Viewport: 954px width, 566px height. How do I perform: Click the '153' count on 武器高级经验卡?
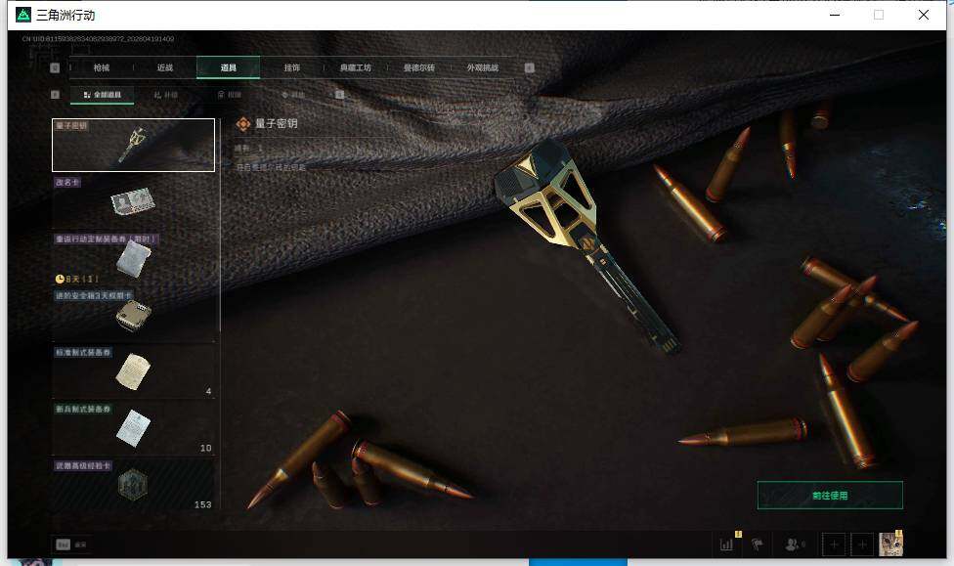click(202, 504)
